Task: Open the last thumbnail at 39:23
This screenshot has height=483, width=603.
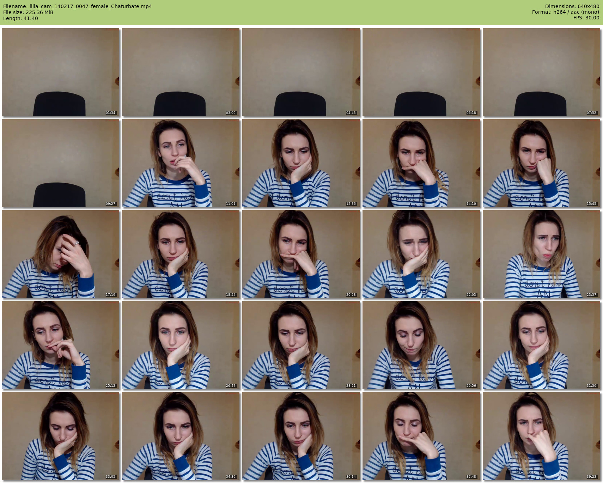Action: [x=541, y=436]
